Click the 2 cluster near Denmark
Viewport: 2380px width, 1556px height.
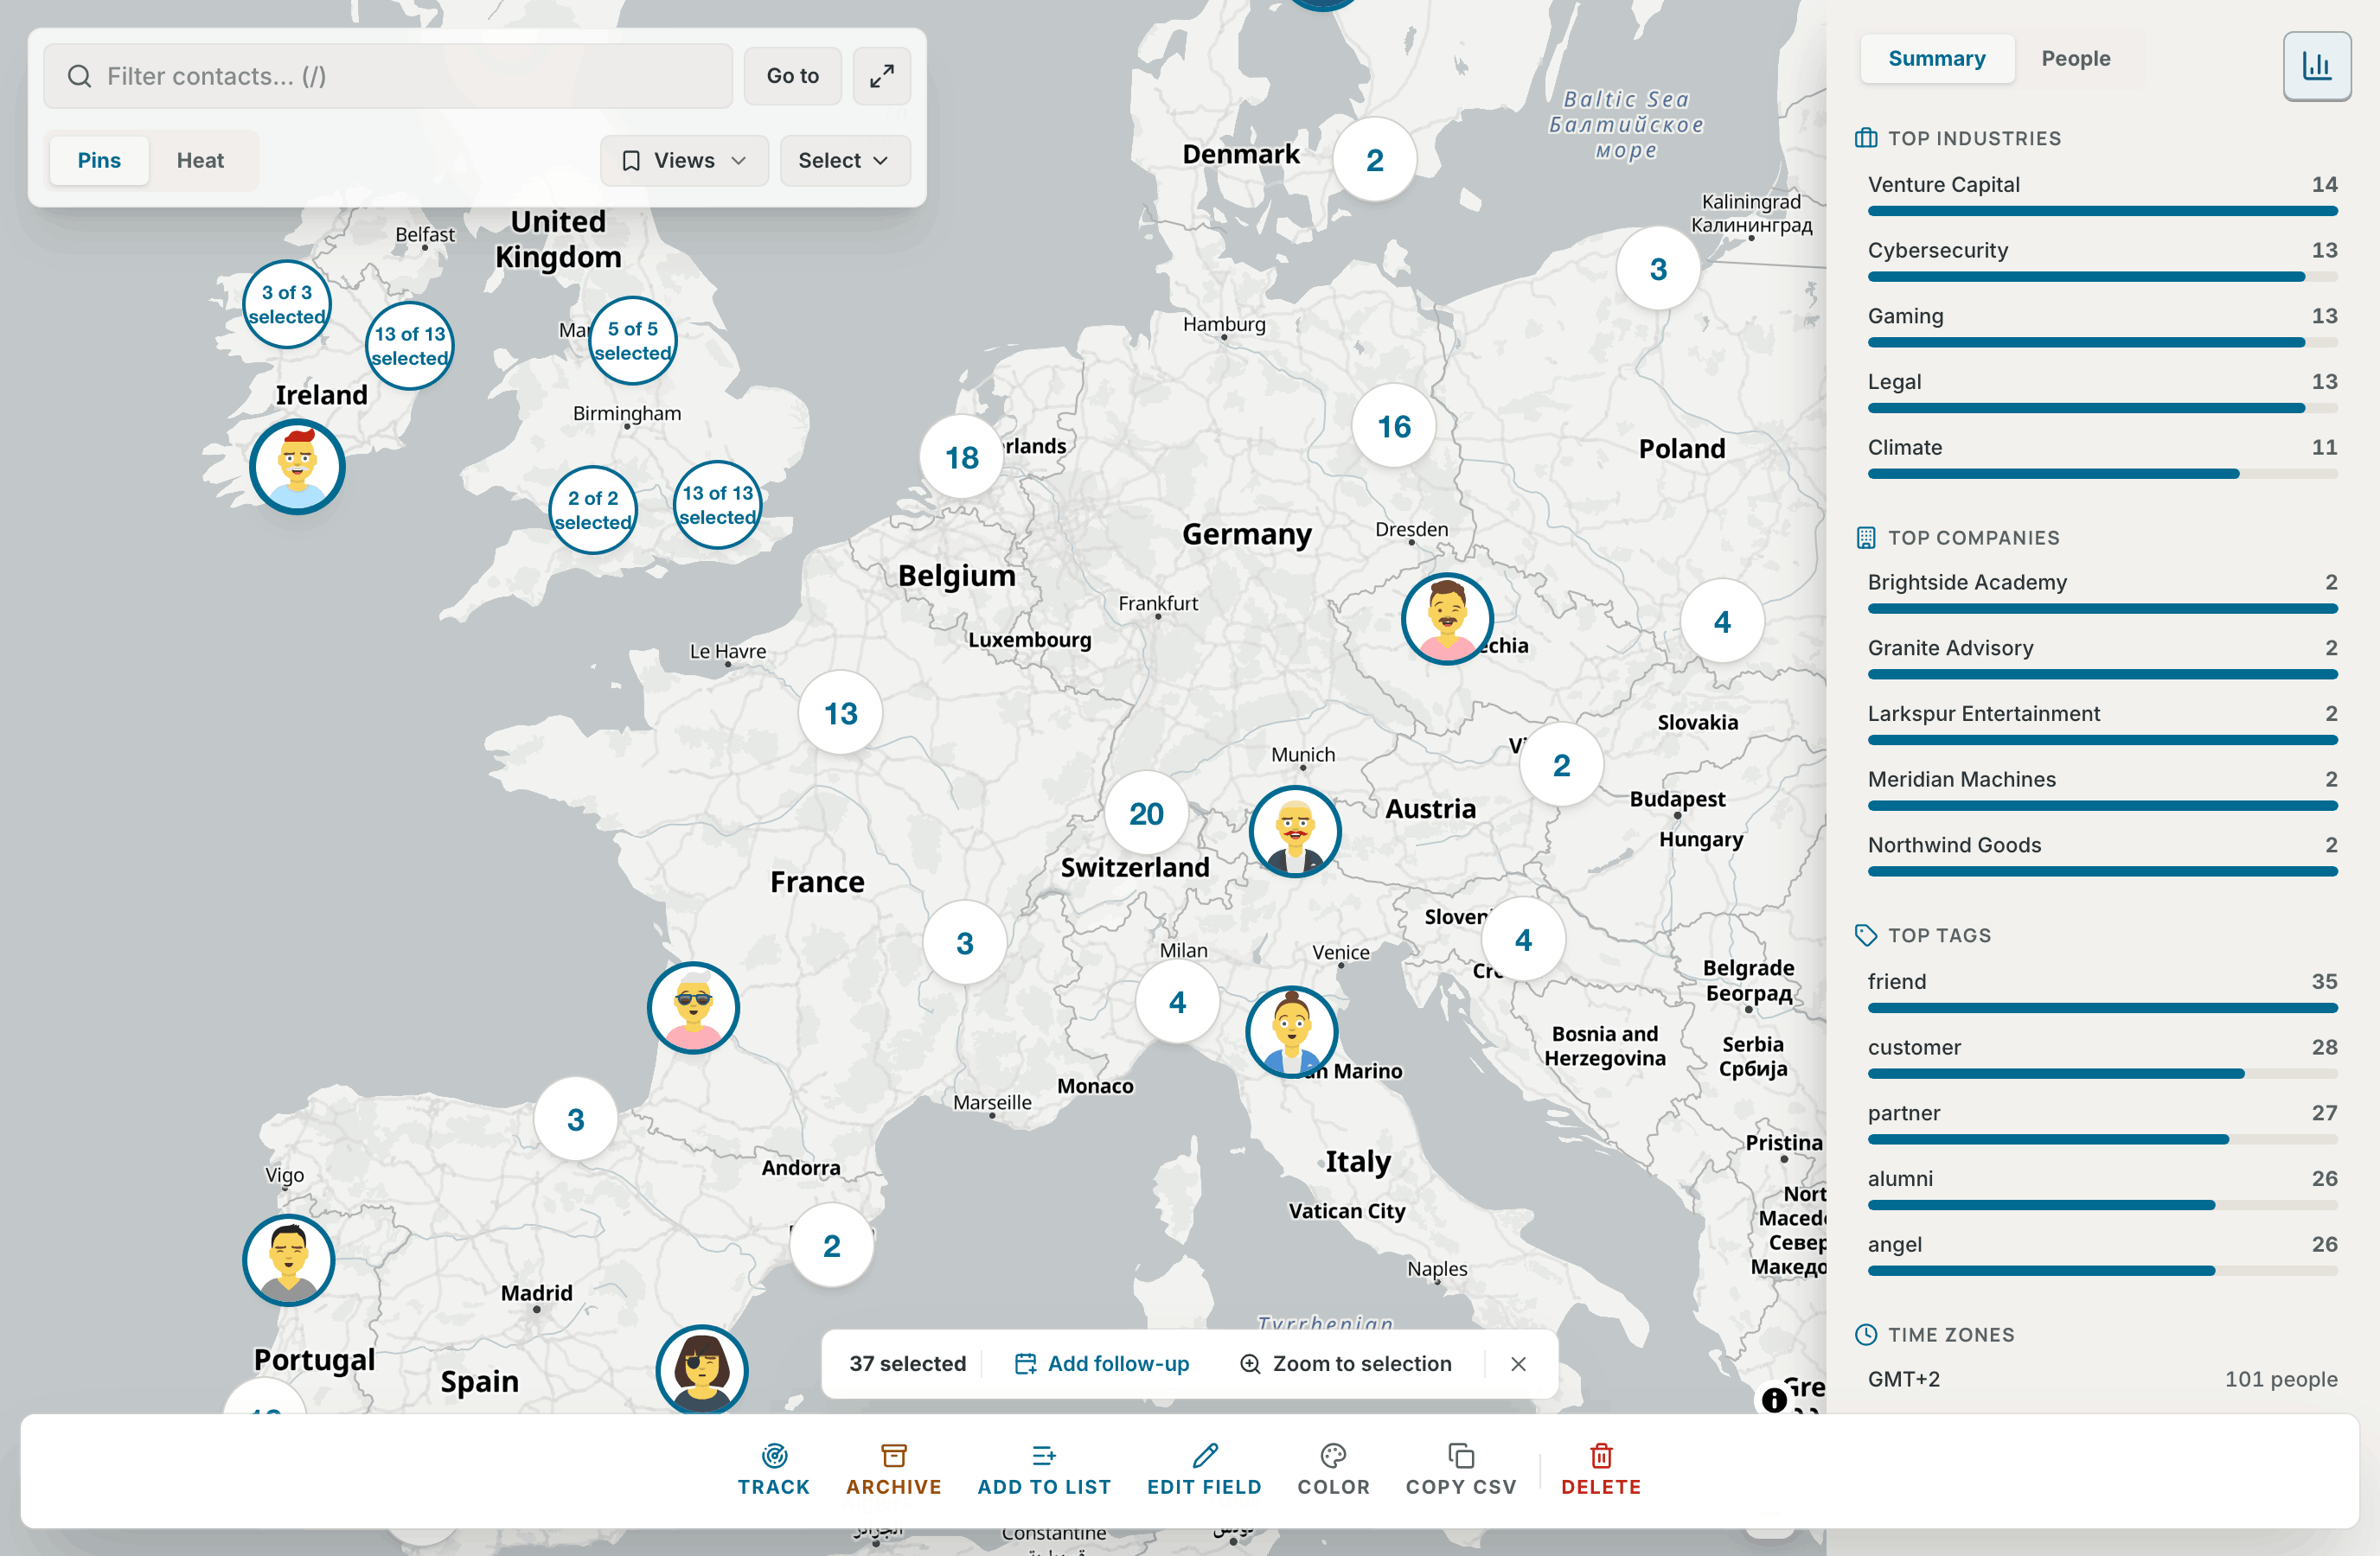[1375, 160]
